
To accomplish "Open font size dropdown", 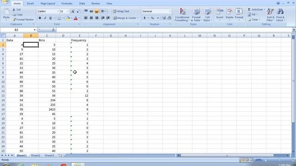I will click(x=68, y=11).
